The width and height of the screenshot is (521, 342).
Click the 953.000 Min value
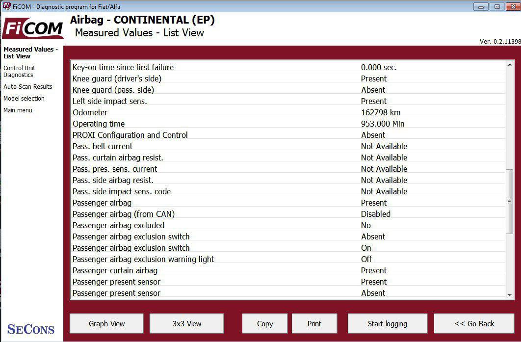(x=383, y=124)
